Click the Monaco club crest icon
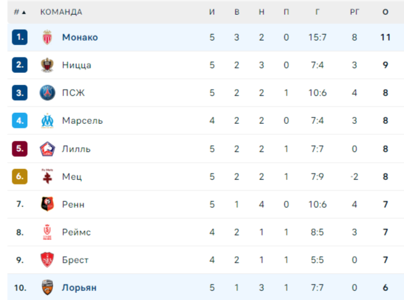The image size is (404, 300). [47, 37]
